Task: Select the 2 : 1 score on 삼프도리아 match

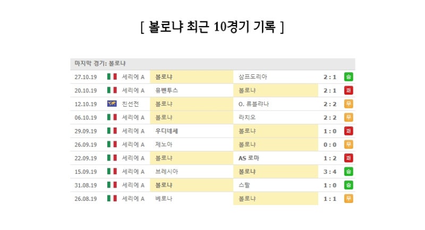Action: click(330, 77)
